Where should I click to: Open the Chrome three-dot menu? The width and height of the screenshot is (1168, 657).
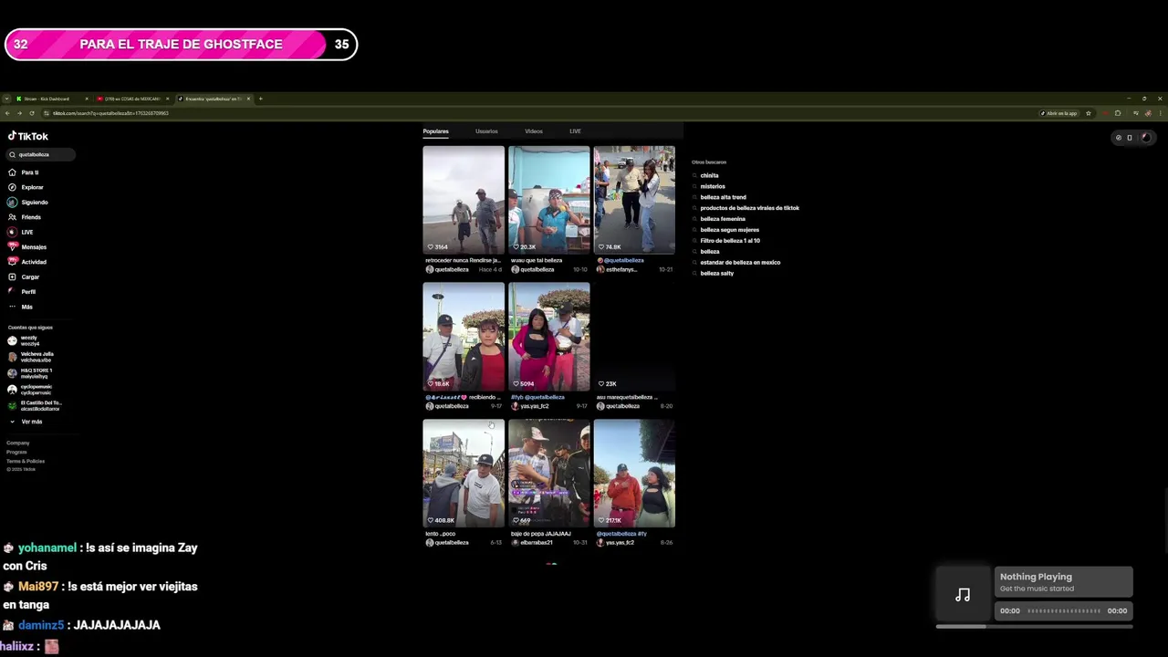point(1160,113)
